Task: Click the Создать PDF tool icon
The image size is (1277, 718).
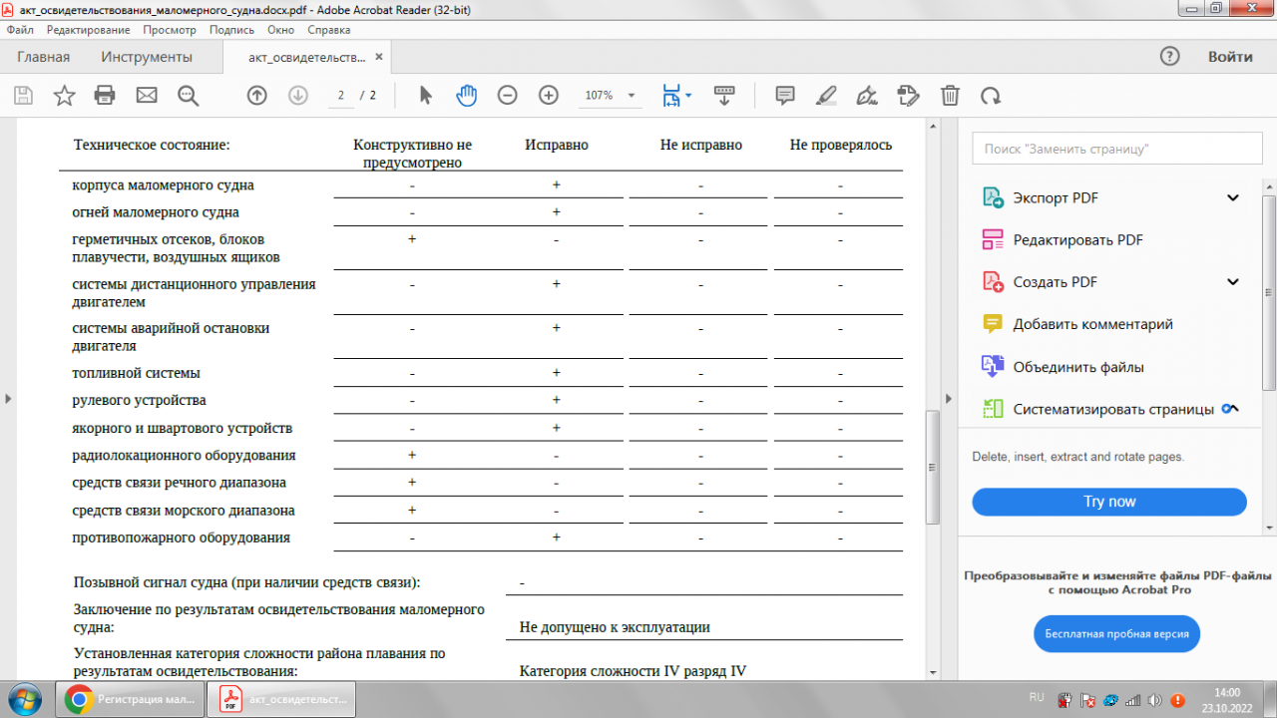Action: click(x=992, y=282)
